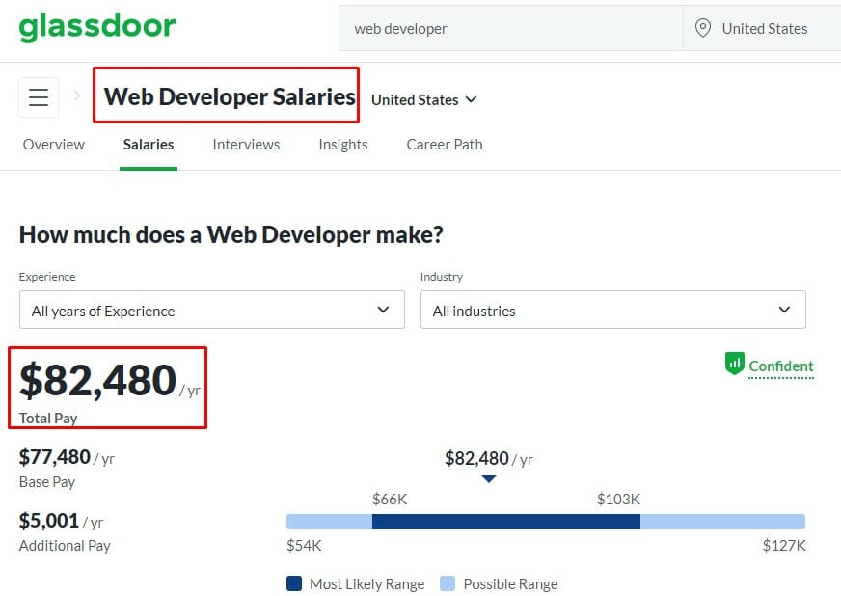Viewport: 841px width, 596px height.
Task: Select the Possible Range legend label
Action: pyautogui.click(x=510, y=583)
